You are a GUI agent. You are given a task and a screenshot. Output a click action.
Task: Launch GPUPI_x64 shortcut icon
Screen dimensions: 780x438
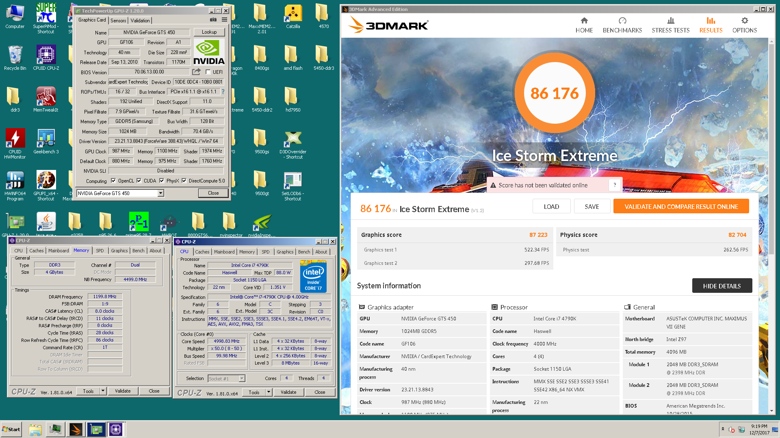pos(46,186)
